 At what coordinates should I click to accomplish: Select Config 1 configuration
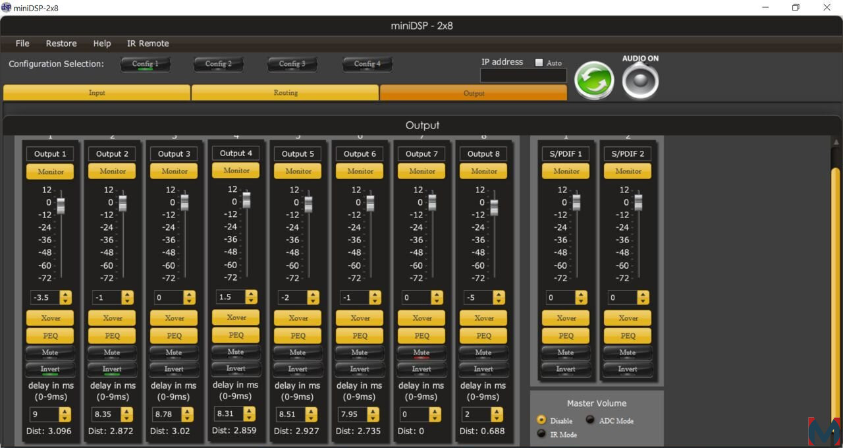point(145,65)
